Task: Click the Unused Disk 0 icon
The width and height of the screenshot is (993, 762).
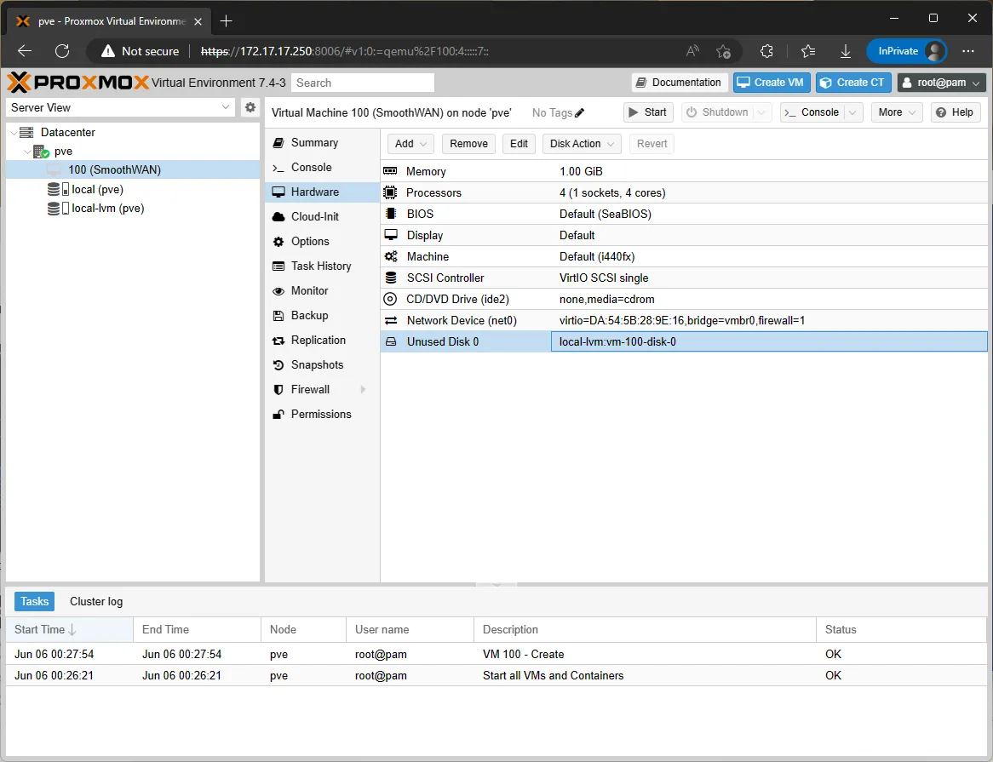Action: point(391,341)
